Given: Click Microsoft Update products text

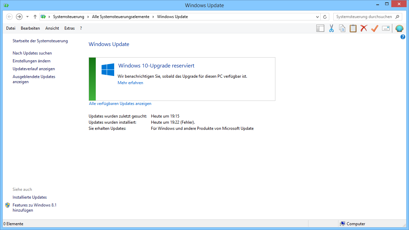Looking at the screenshot, I should tap(202, 128).
